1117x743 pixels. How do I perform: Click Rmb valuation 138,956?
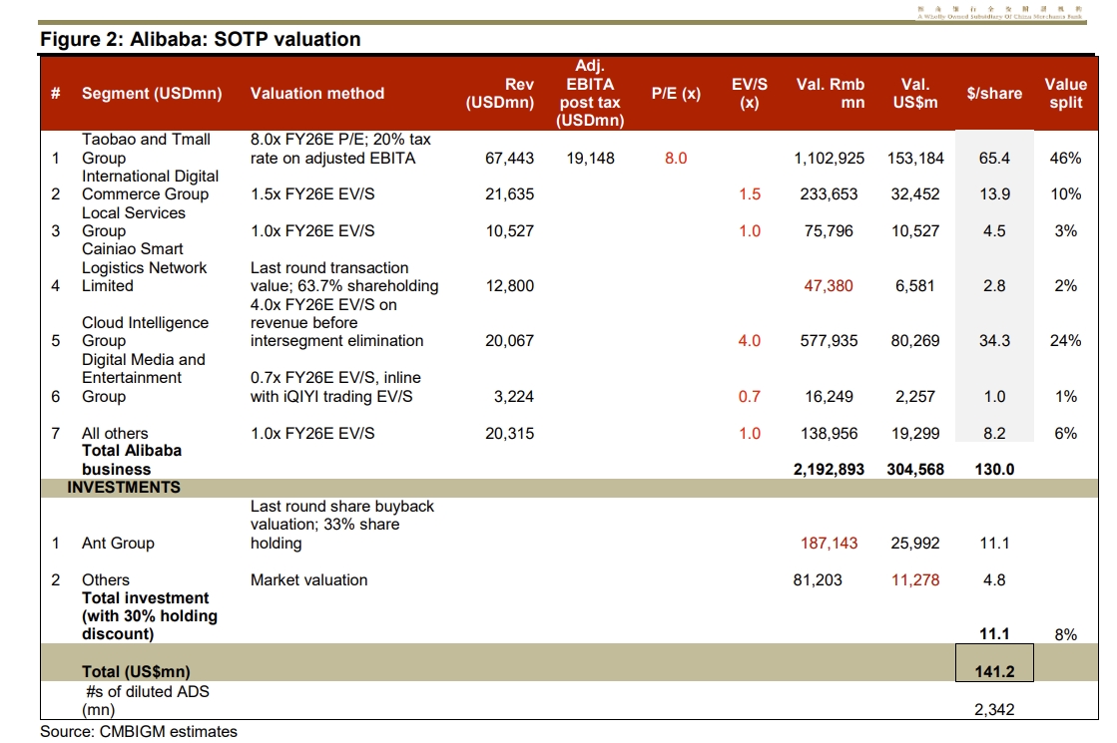pyautogui.click(x=830, y=434)
